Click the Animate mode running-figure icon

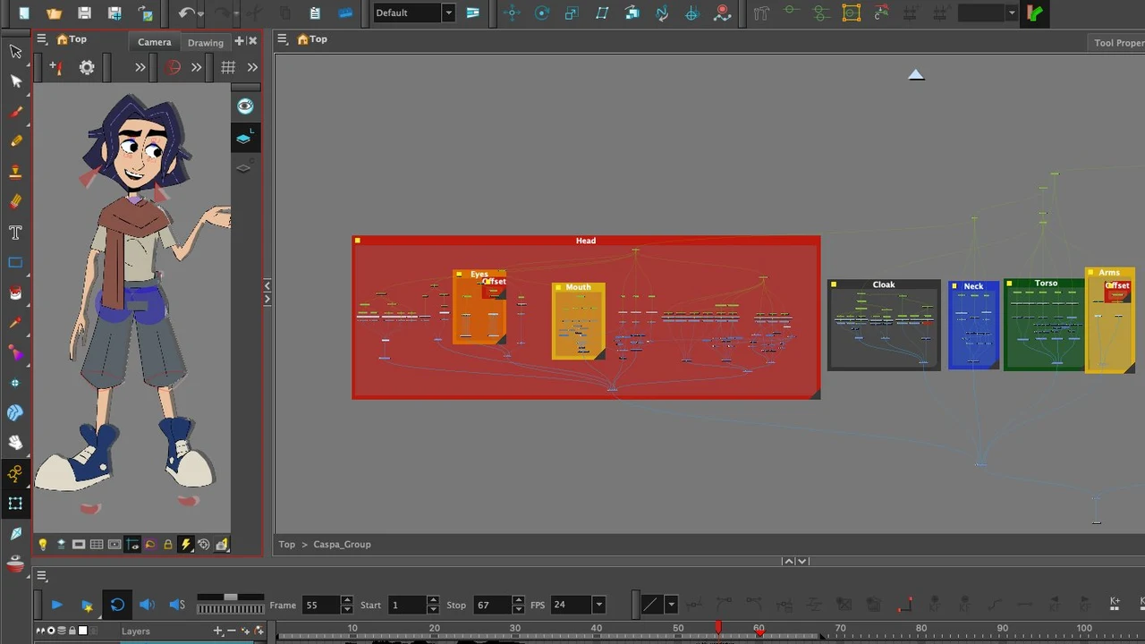[x=15, y=473]
